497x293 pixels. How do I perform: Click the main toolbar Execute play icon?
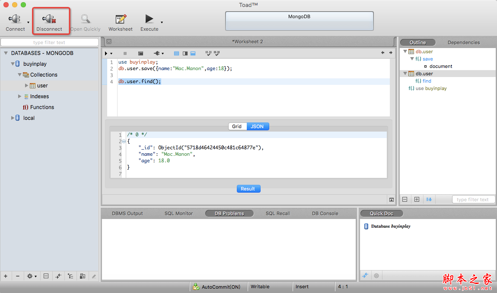(x=149, y=19)
